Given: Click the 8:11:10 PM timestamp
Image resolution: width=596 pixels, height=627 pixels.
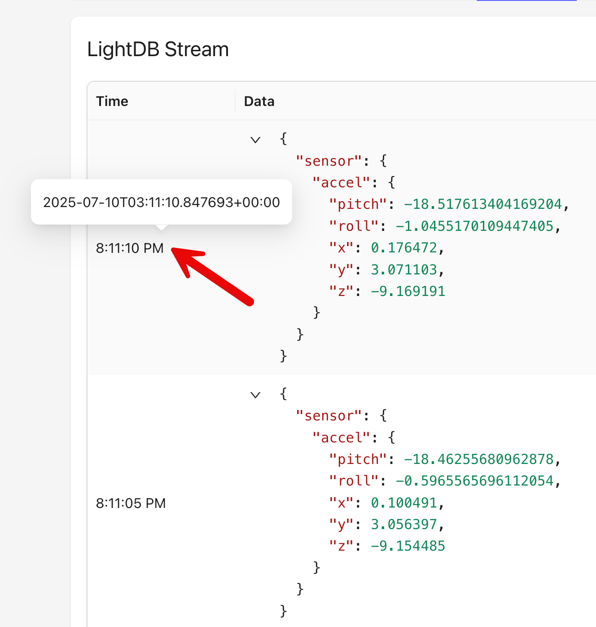Looking at the screenshot, I should (x=130, y=248).
